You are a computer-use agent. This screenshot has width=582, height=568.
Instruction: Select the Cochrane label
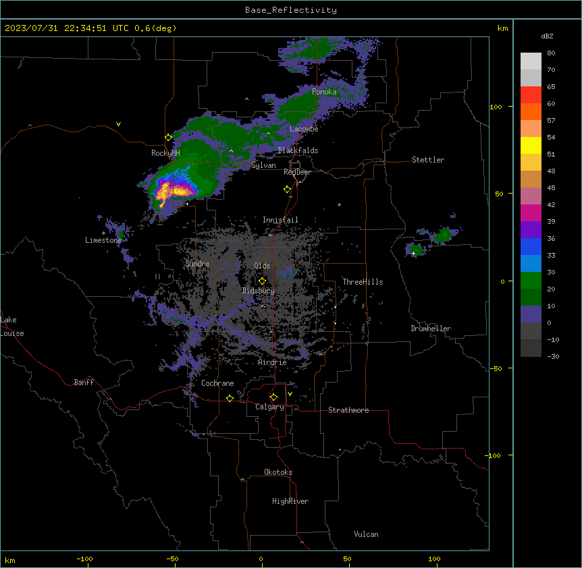point(217,383)
